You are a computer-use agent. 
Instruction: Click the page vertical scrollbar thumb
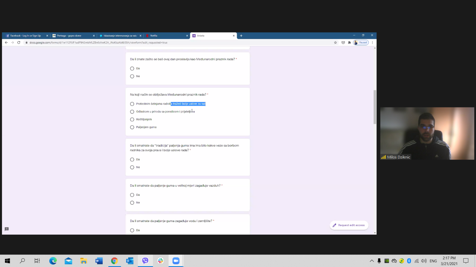(375, 107)
